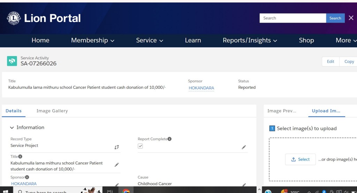Open Chrome from the taskbar
357x193 pixels.
coord(126,191)
